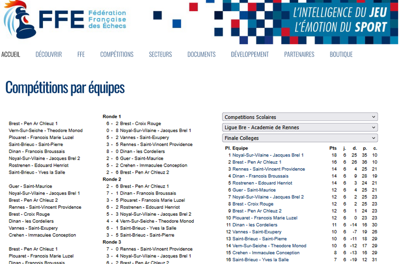Image resolution: width=400 pixels, height=264 pixels.
Task: Go to the ACCUEIL menu item
Action: pos(11,55)
